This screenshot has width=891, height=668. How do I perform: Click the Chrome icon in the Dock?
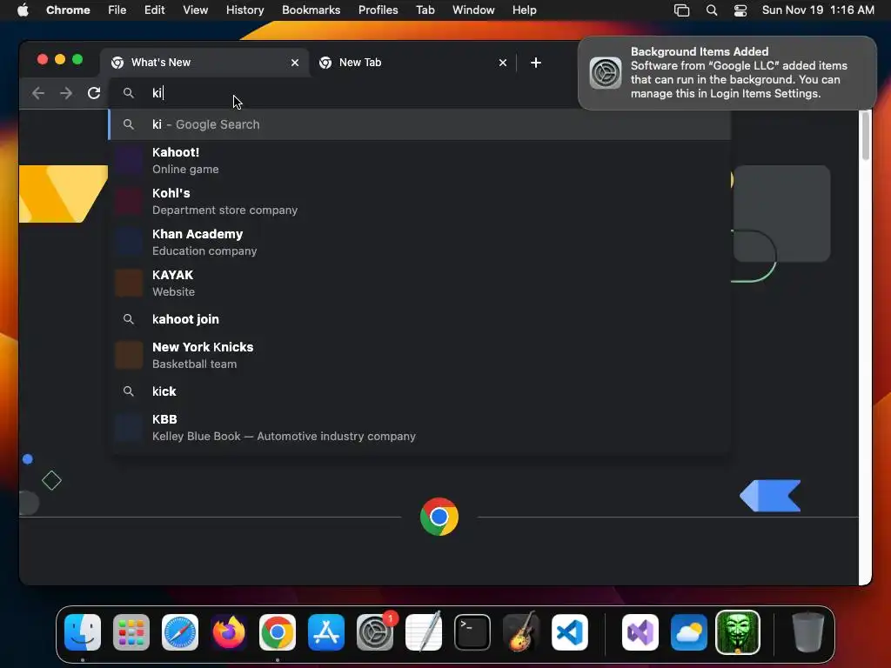tap(278, 632)
